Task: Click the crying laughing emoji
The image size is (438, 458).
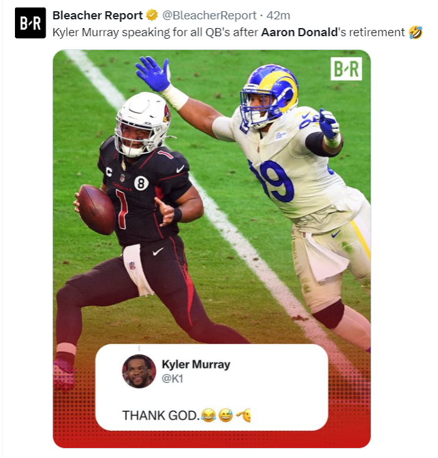Action: (208, 416)
